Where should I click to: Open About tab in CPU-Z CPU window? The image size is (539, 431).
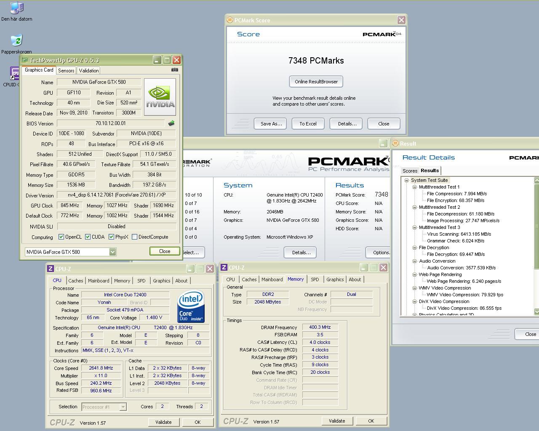coord(181,281)
